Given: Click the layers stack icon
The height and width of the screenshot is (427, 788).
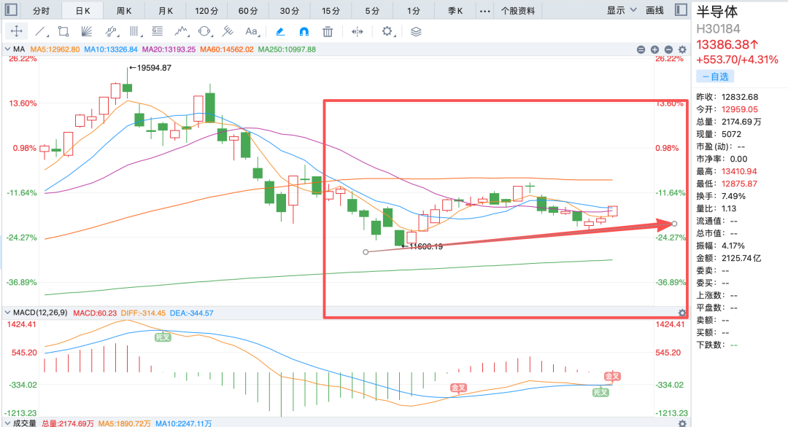Looking at the screenshot, I should pos(416,31).
